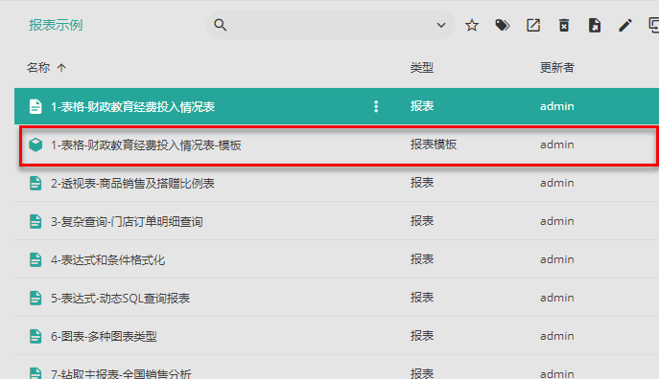Image resolution: width=659 pixels, height=379 pixels.
Task: Click 报表 type cell of 5-表达式 row
Action: pos(421,298)
